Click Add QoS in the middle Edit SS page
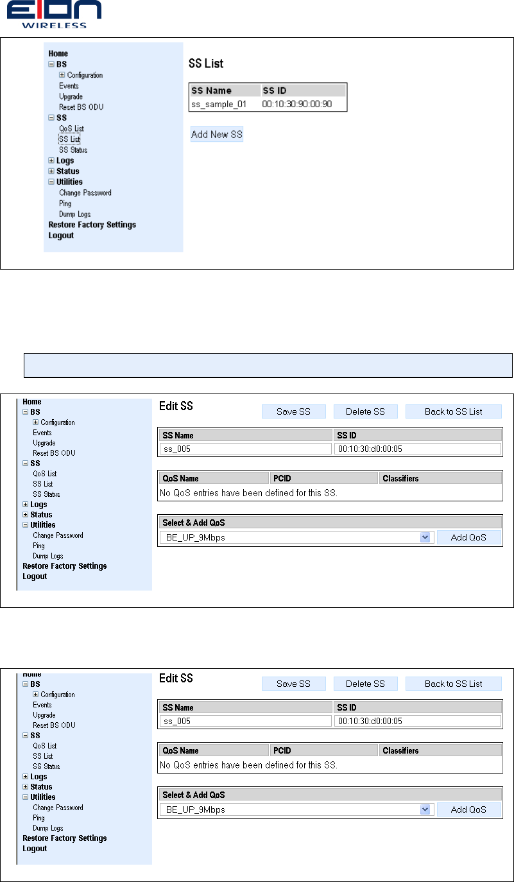 (468, 537)
